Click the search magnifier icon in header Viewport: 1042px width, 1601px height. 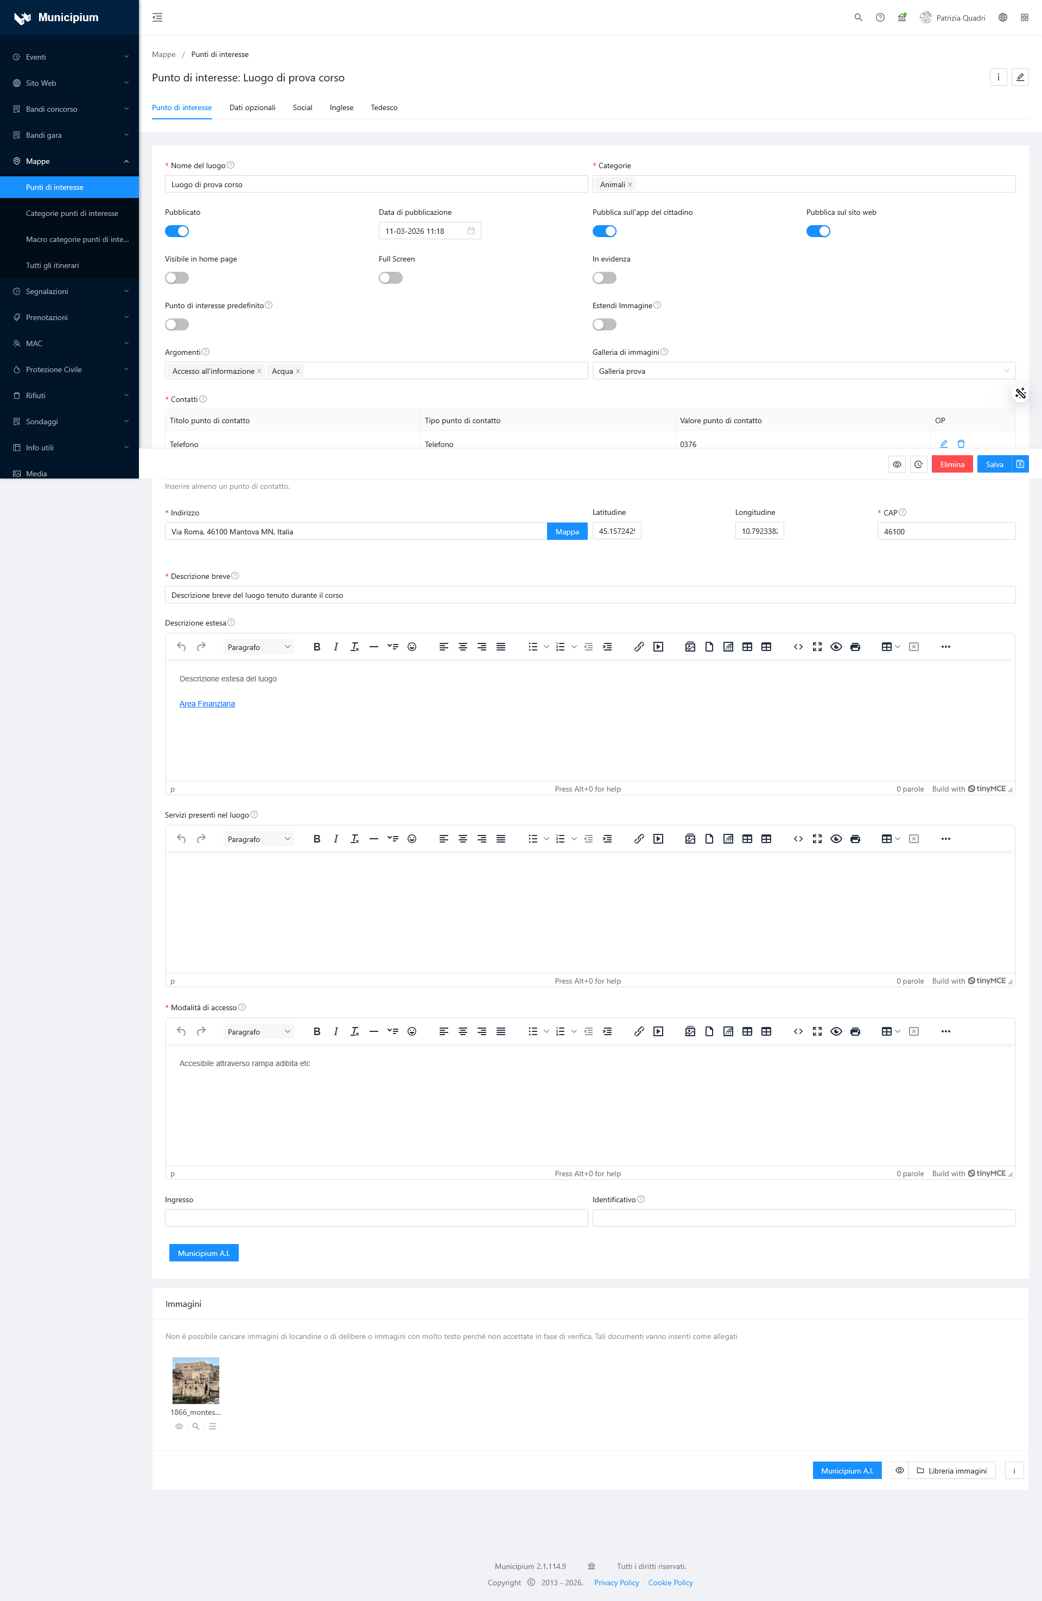[858, 17]
